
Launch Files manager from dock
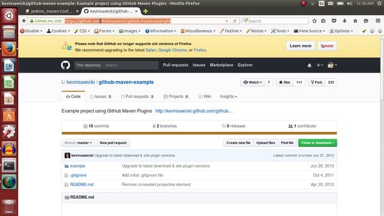(9, 32)
